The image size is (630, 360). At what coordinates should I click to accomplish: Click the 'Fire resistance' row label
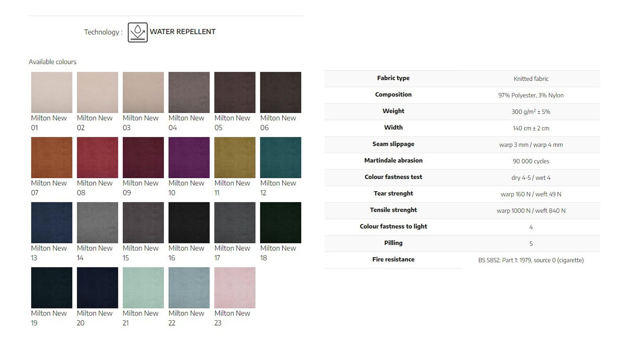tap(393, 259)
